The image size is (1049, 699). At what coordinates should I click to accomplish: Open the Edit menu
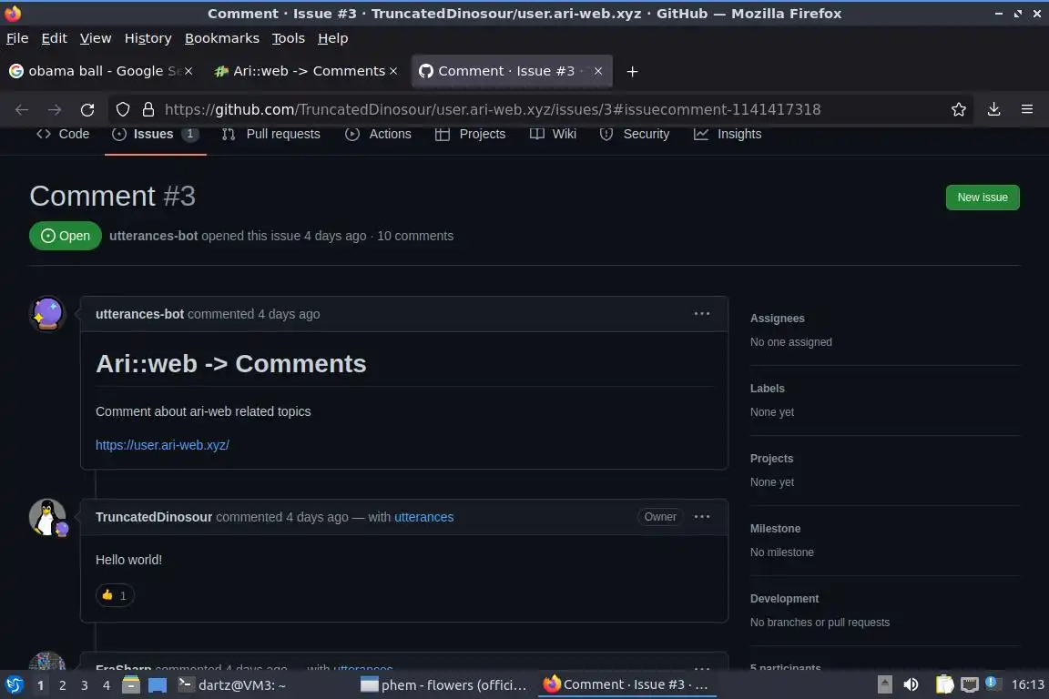pos(55,38)
